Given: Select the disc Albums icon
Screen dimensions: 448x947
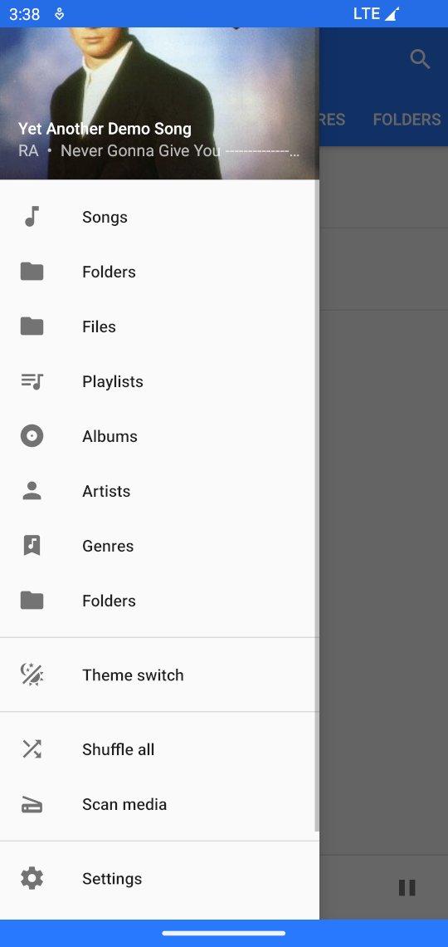Looking at the screenshot, I should click(x=32, y=435).
